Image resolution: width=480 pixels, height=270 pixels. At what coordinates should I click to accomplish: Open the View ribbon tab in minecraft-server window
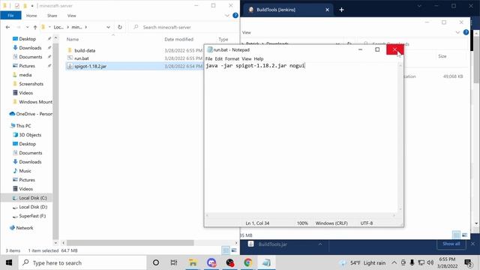pyautogui.click(x=72, y=16)
